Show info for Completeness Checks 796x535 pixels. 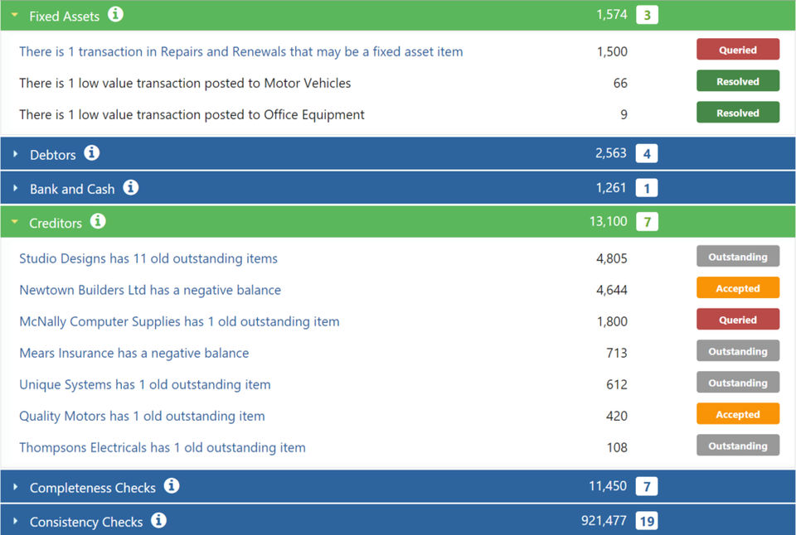click(x=172, y=486)
